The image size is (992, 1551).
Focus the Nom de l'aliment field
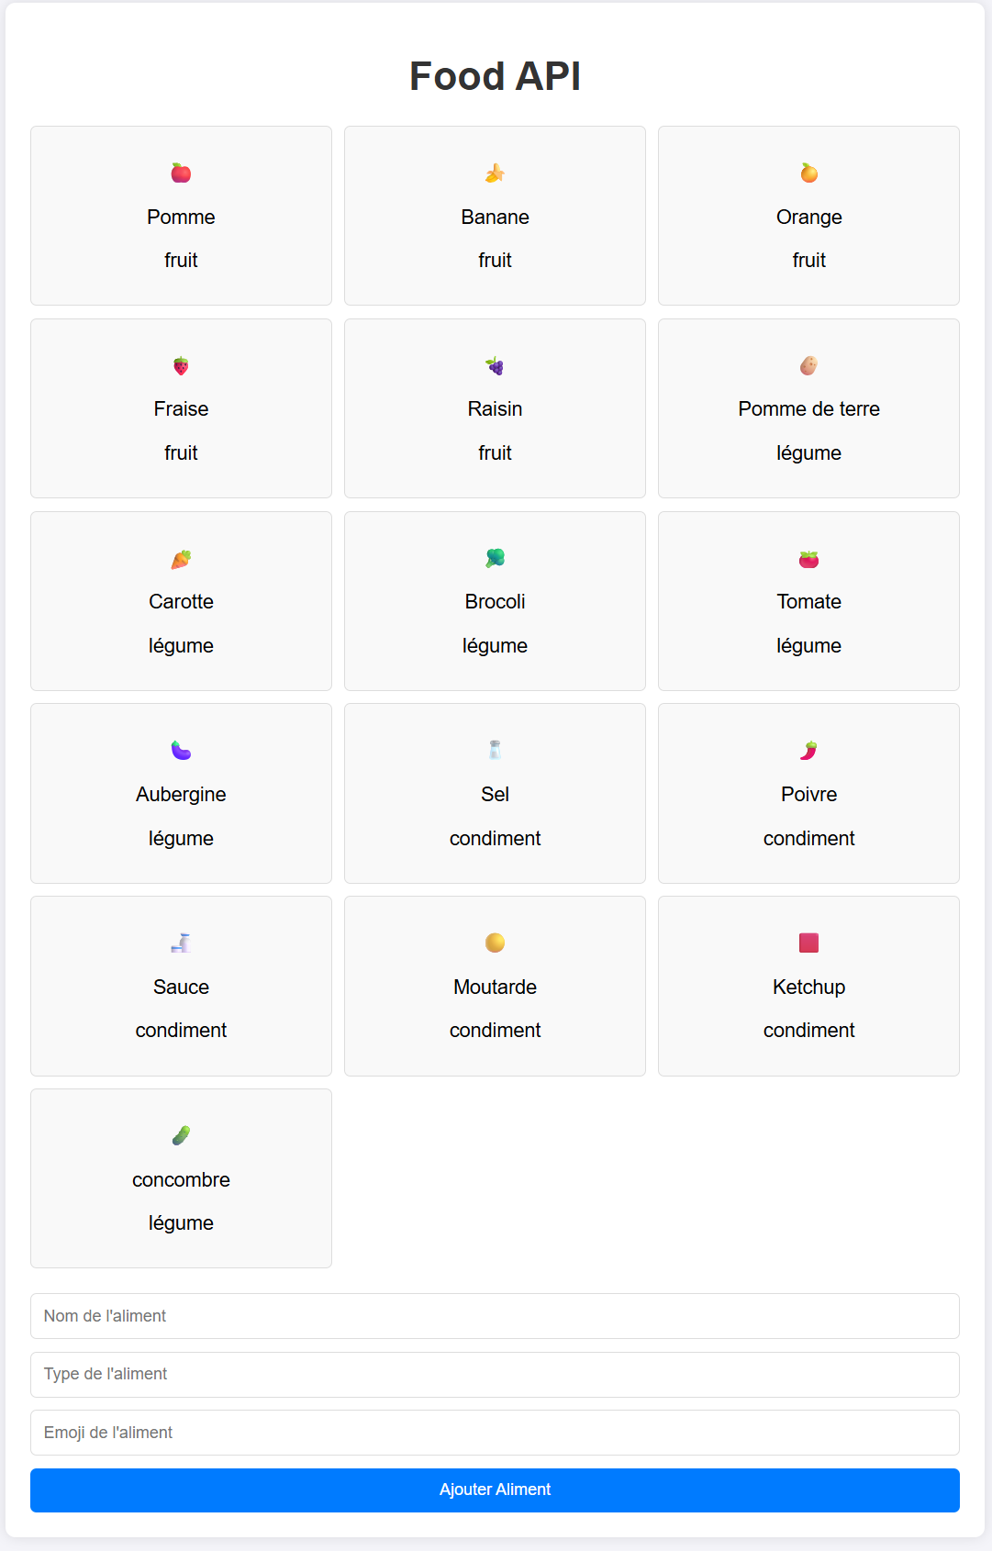tap(495, 1316)
